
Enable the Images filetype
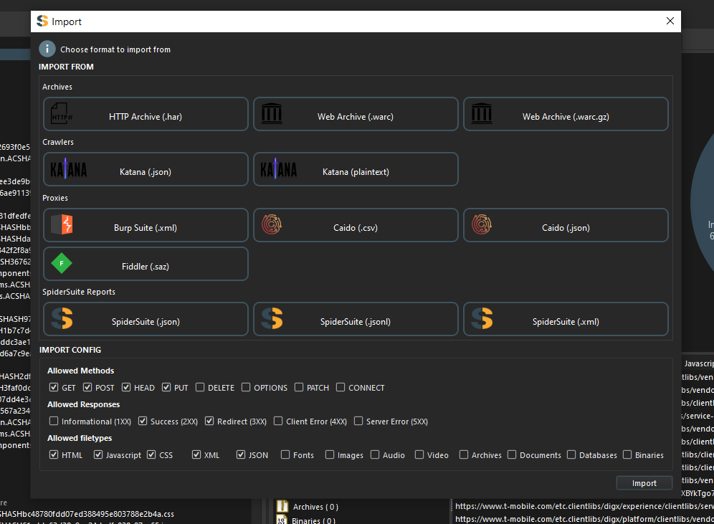pyautogui.click(x=330, y=454)
